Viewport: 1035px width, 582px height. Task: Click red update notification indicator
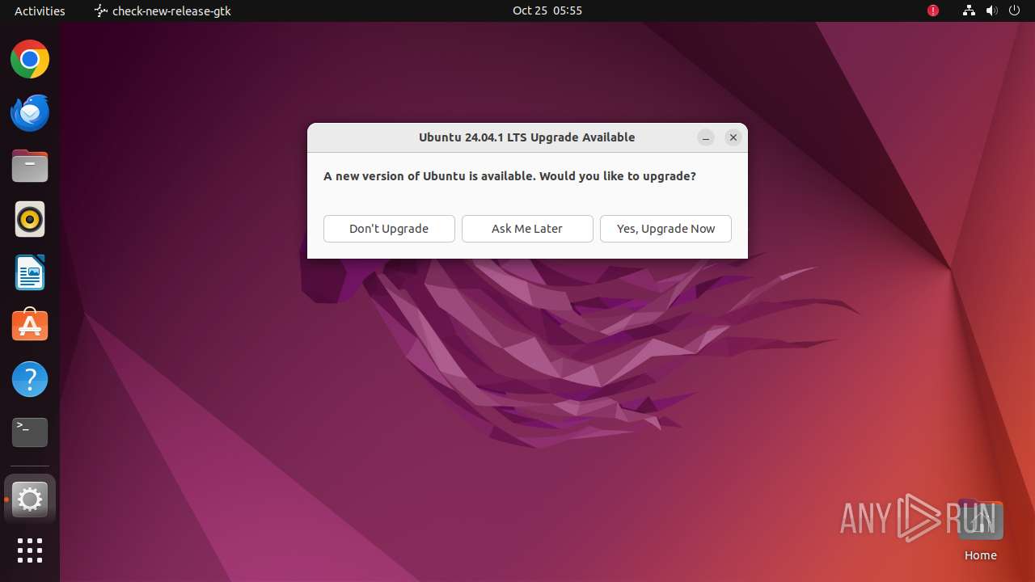tap(933, 11)
